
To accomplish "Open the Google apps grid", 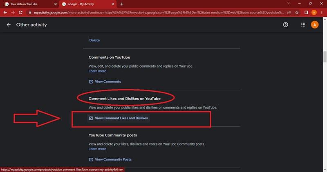I will click(x=303, y=25).
